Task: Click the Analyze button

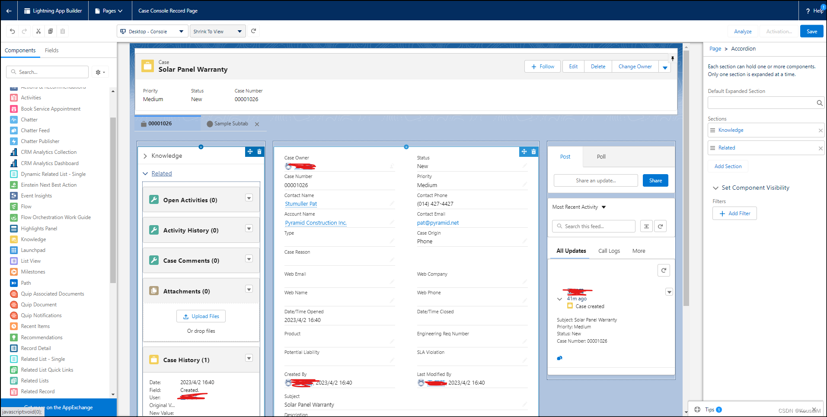Action: tap(743, 32)
